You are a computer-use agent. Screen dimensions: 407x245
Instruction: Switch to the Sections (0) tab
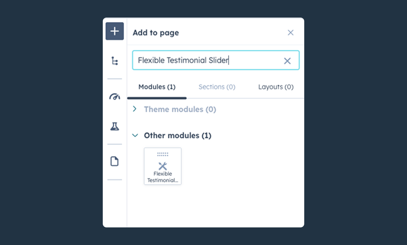click(x=217, y=87)
